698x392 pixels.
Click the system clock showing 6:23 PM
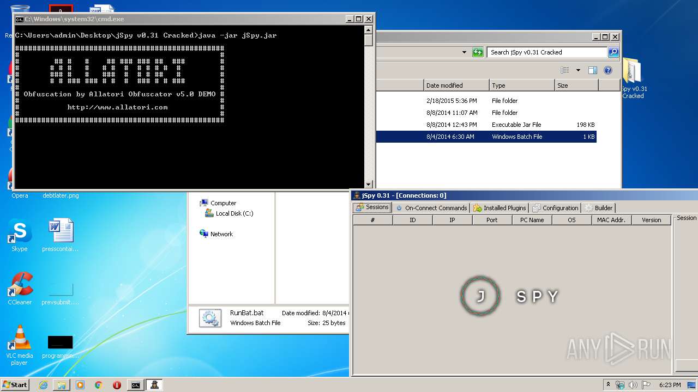coord(670,385)
